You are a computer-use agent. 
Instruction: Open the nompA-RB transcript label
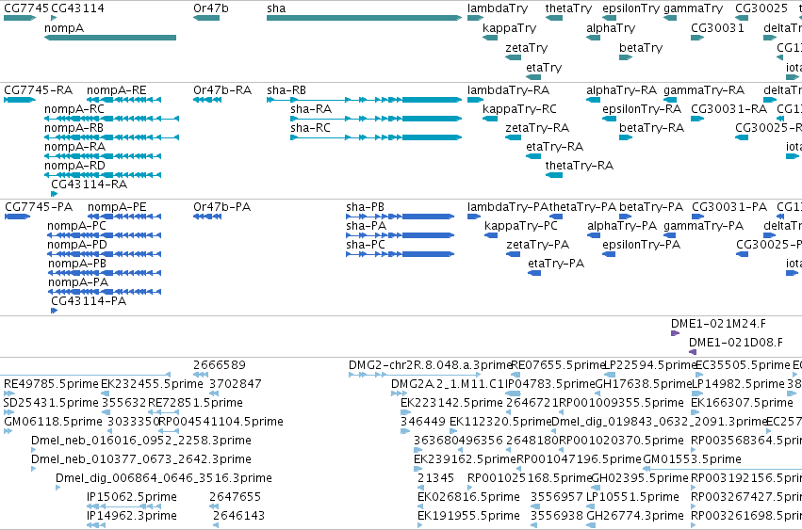(x=74, y=128)
